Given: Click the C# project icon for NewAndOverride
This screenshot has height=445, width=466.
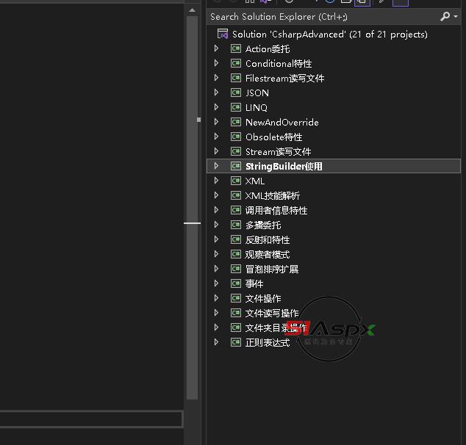Looking at the screenshot, I should [236, 122].
